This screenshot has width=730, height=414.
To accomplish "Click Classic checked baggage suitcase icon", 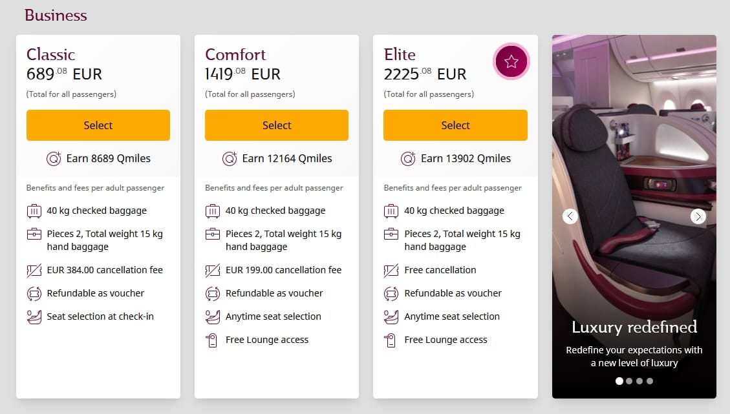I will (x=34, y=211).
